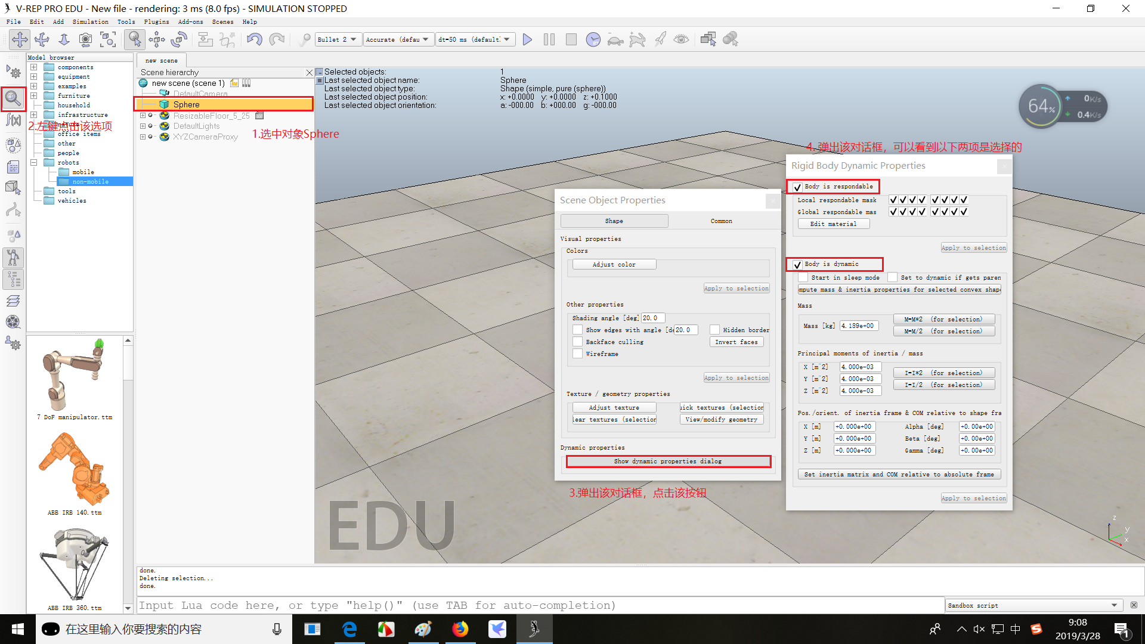Uncheck Body is respondable checkbox
This screenshot has width=1145, height=644.
797,187
